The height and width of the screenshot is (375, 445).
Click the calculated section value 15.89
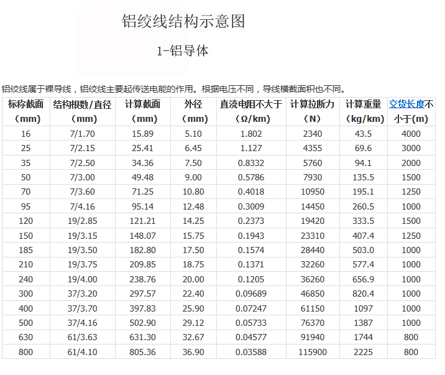coord(143,134)
